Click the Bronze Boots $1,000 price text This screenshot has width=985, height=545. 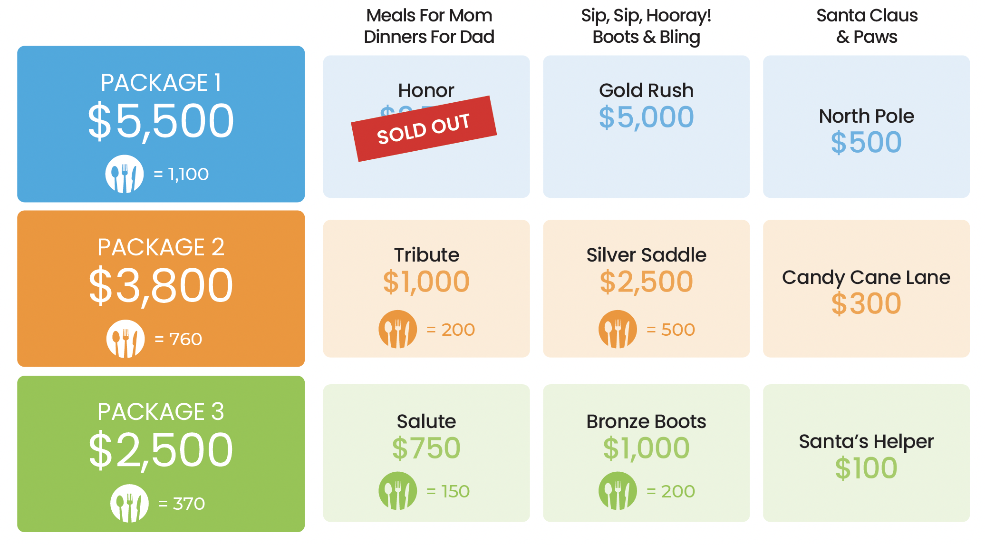(x=646, y=448)
